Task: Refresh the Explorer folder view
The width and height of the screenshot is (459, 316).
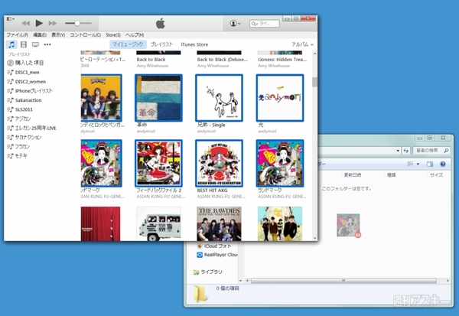Action: tap(405, 151)
